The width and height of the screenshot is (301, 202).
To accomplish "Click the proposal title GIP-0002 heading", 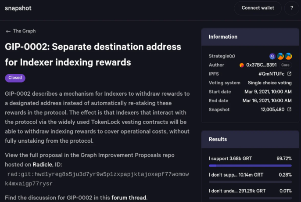I will tap(93, 54).
